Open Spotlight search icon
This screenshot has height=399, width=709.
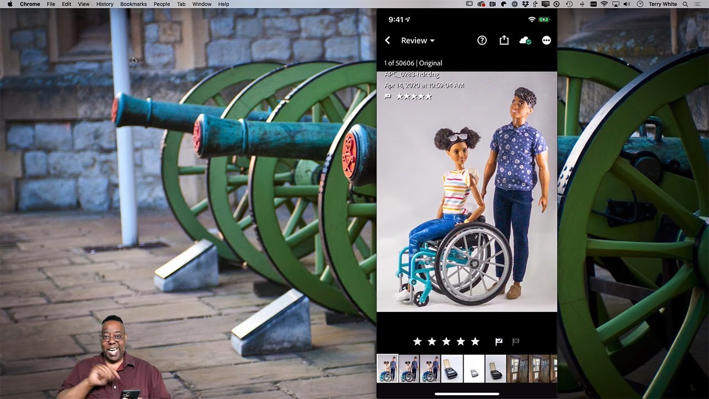coord(685,4)
